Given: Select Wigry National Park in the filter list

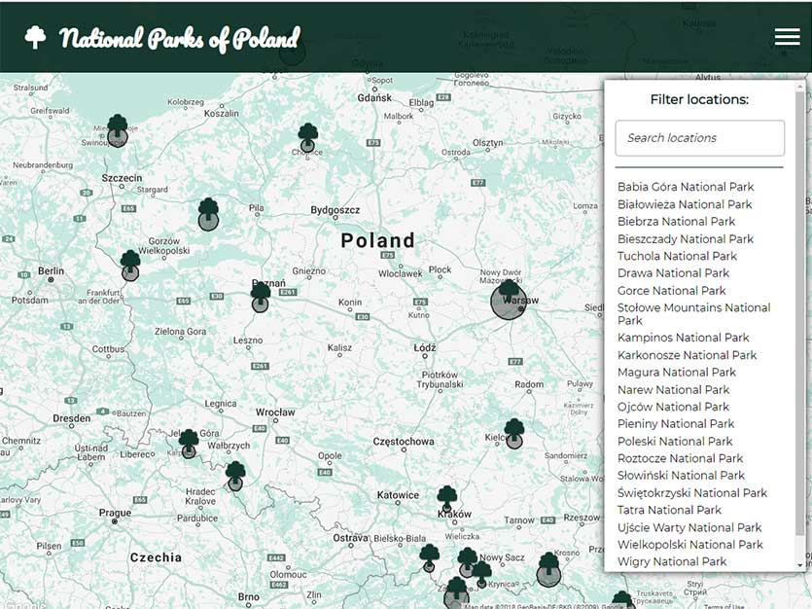Looking at the screenshot, I should pyautogui.click(x=672, y=561).
